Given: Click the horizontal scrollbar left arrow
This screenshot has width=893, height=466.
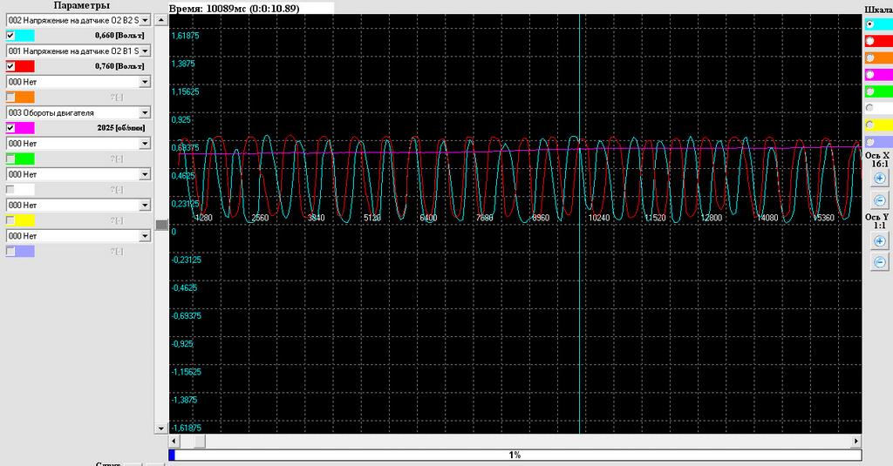Looking at the screenshot, I should pos(174,441).
